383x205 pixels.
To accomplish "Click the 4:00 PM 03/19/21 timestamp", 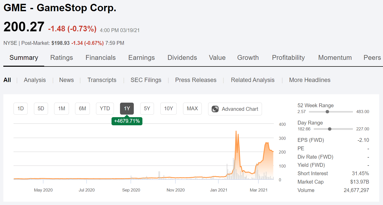I will click(x=120, y=30).
